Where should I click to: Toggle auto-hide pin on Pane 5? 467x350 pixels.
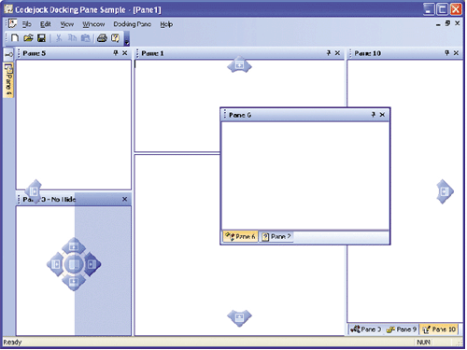click(116, 53)
